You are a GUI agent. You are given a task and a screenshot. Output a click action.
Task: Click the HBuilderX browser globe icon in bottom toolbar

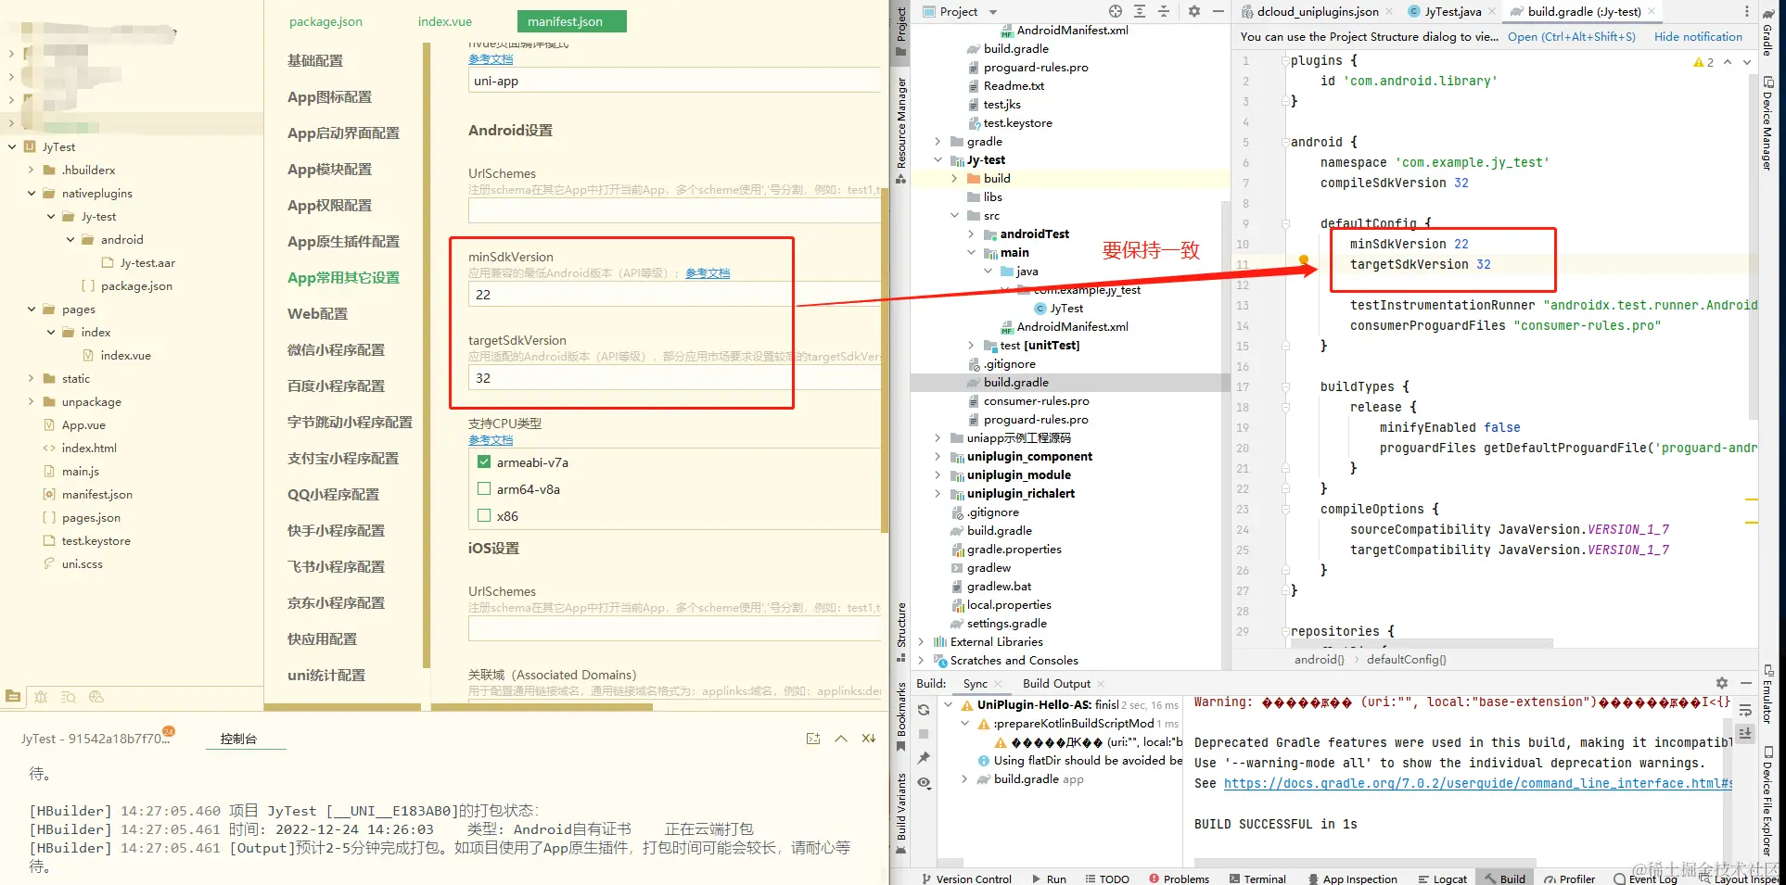pos(96,697)
